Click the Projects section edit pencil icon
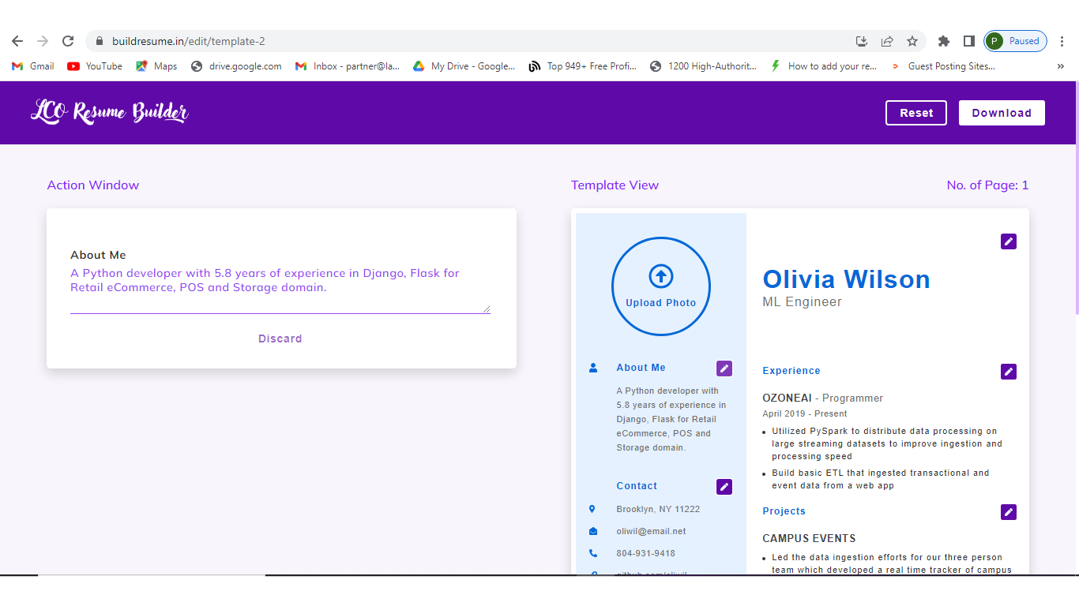The height and width of the screenshot is (606, 1079). point(1008,512)
